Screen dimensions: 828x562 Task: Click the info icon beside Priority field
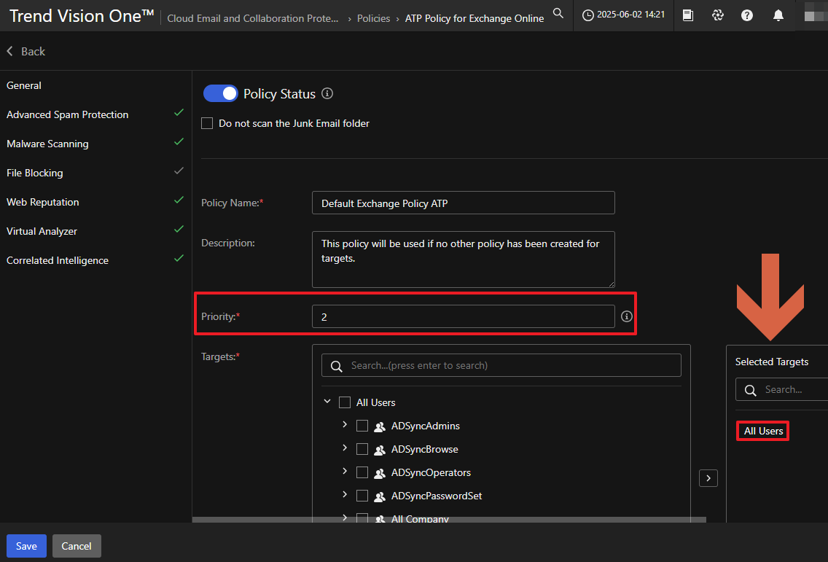[x=626, y=316]
